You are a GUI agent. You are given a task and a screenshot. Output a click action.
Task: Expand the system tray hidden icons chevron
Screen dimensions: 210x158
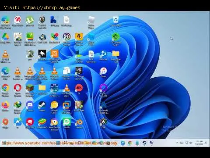coord(177,143)
